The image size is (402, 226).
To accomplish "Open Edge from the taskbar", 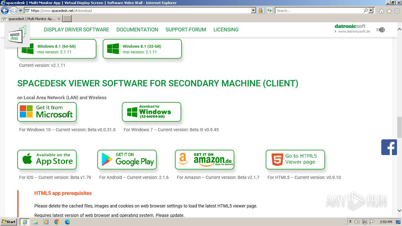I will [68, 222].
